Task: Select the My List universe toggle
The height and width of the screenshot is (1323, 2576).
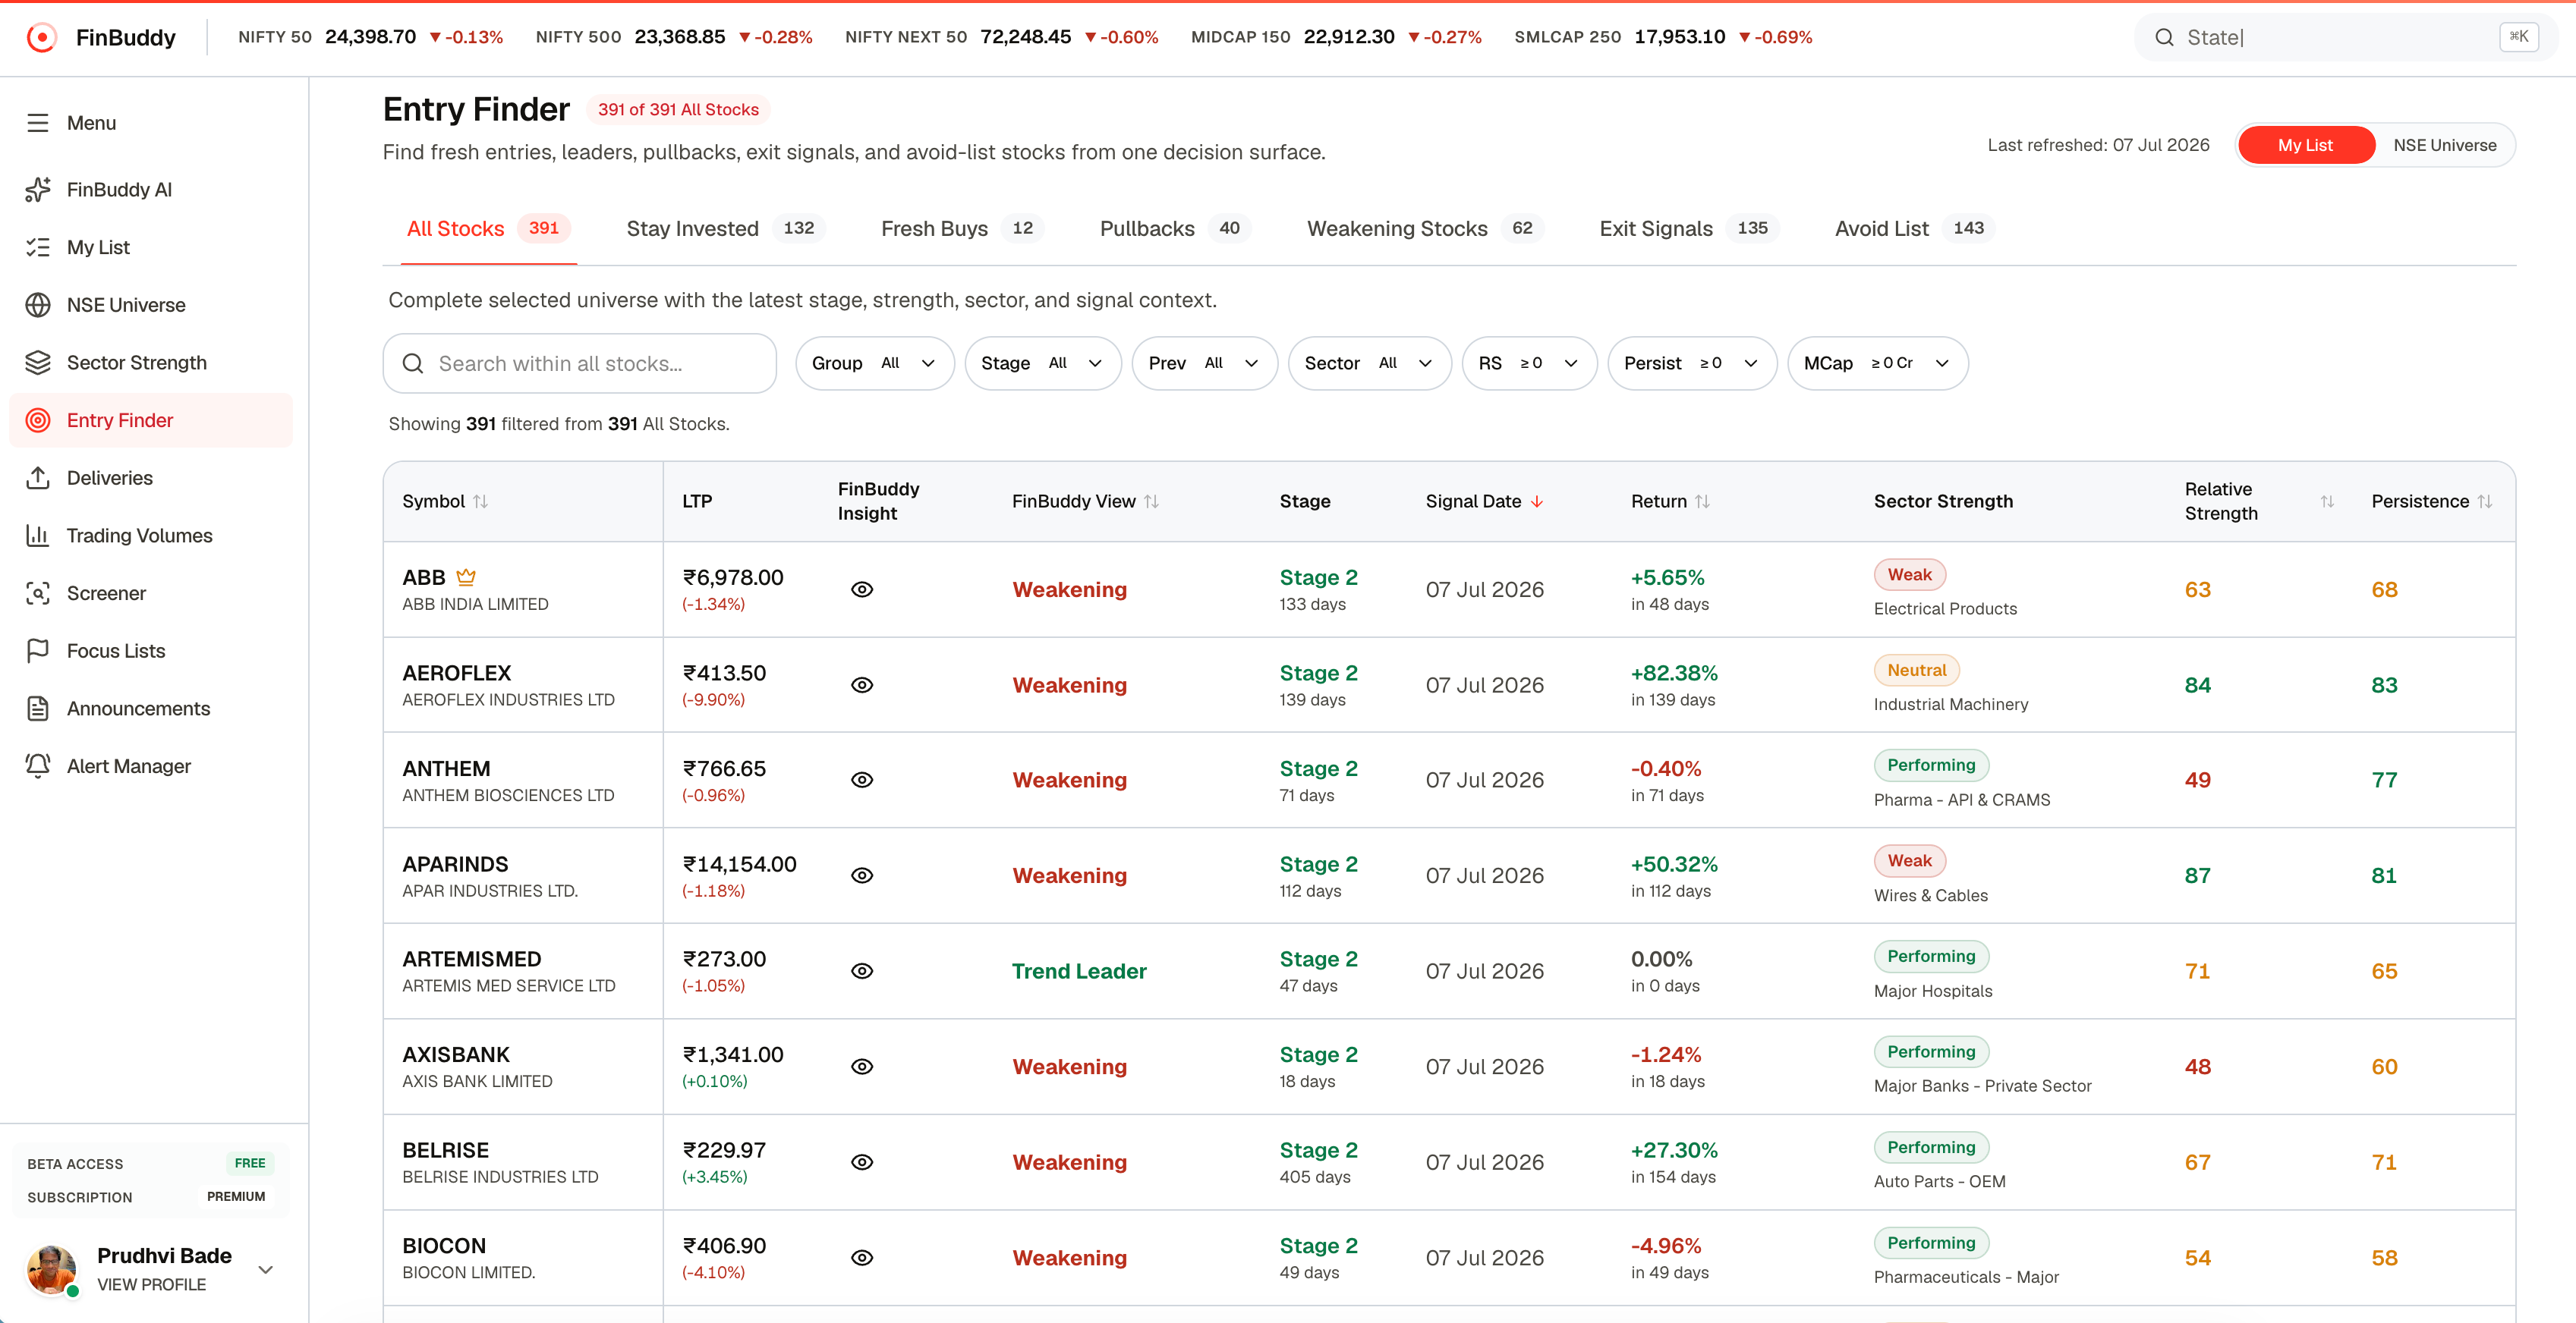Action: 2305,145
